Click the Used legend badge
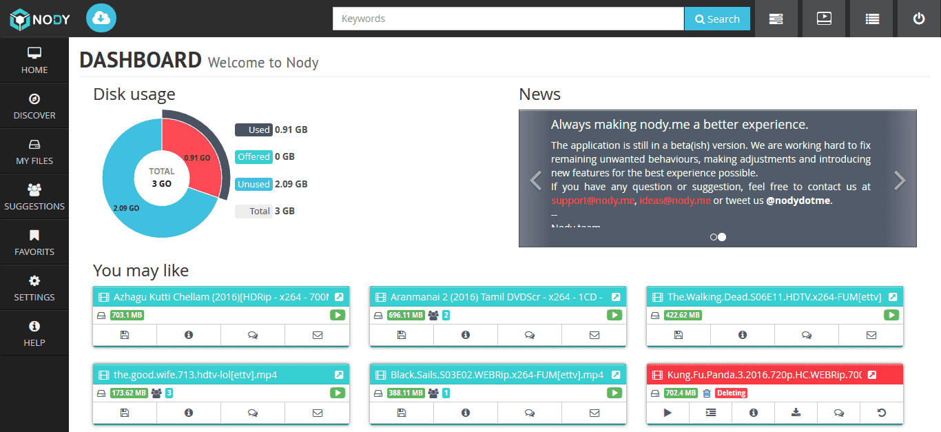 [254, 130]
